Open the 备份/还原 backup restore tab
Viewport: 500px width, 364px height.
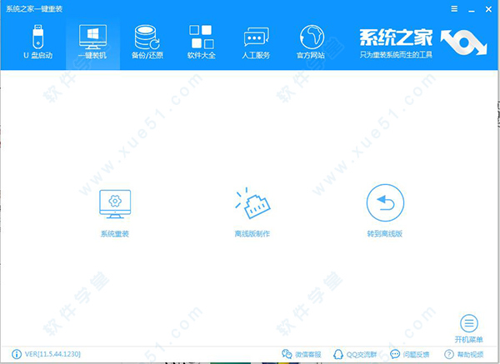click(147, 42)
